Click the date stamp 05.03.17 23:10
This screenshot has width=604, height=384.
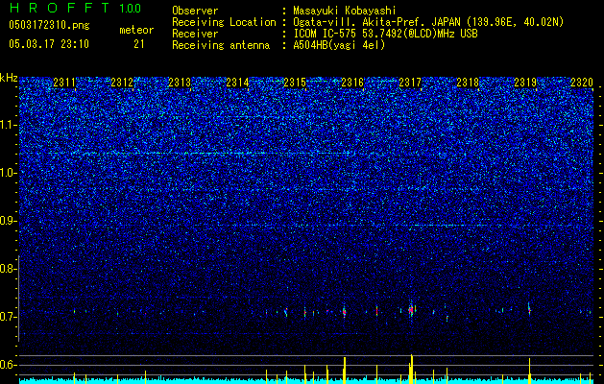[x=49, y=44]
